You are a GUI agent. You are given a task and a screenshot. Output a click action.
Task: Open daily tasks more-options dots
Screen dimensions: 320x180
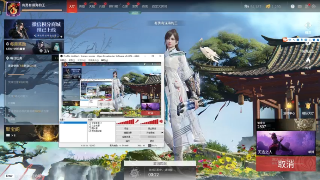56,58
